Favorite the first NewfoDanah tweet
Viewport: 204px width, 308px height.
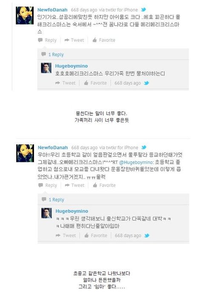[104, 40]
